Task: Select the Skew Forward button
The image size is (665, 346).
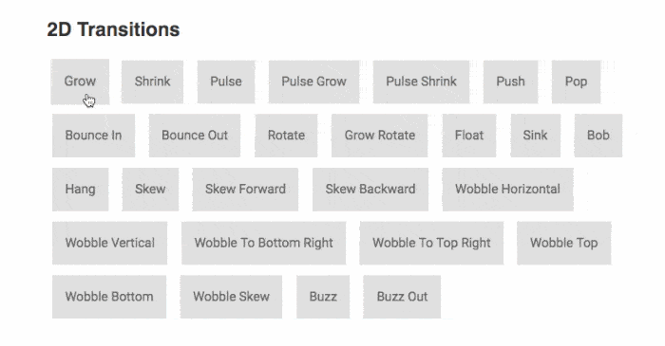Action: point(245,189)
